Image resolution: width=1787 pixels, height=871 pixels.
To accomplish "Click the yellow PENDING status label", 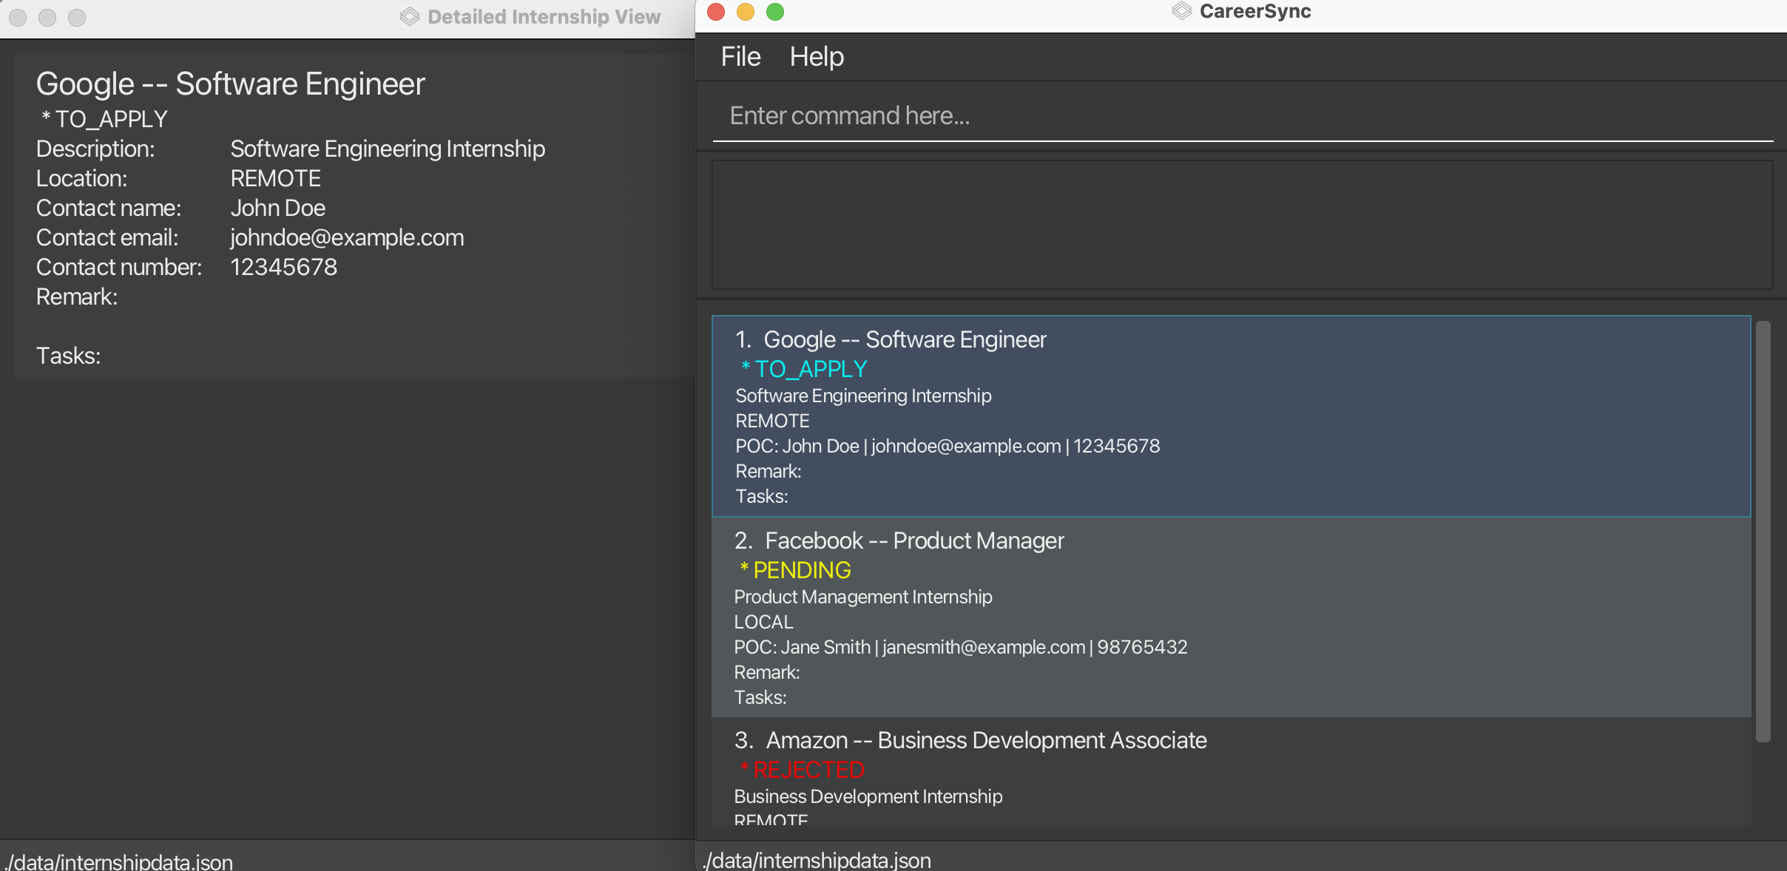I will (801, 570).
